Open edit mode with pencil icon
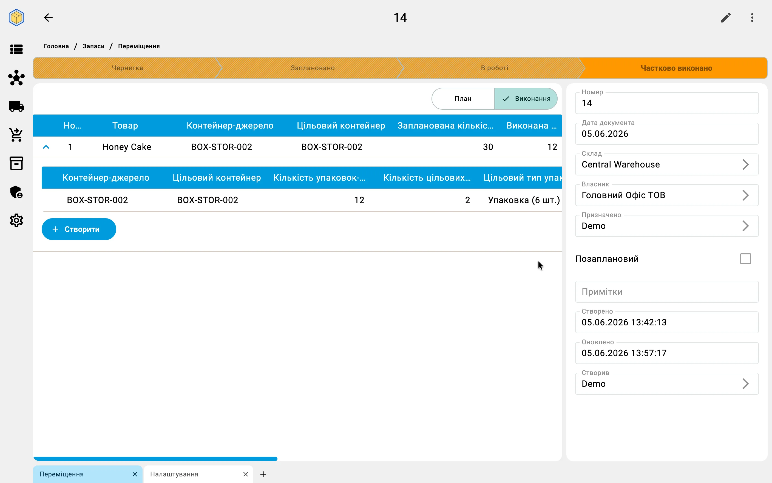 pyautogui.click(x=726, y=18)
